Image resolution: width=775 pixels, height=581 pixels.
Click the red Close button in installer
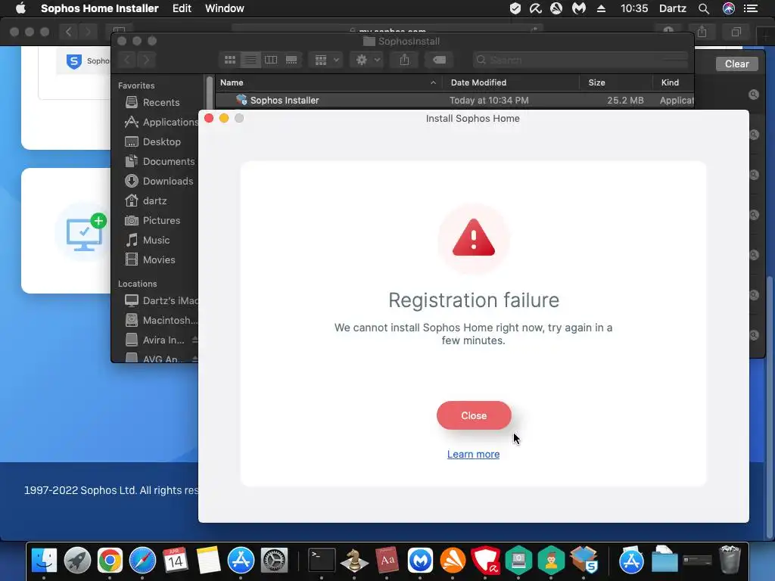(x=474, y=415)
